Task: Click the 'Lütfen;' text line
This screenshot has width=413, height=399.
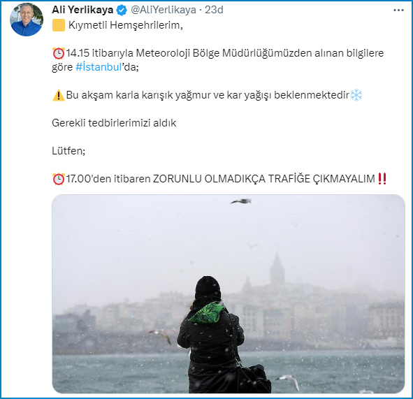Action: (68, 151)
